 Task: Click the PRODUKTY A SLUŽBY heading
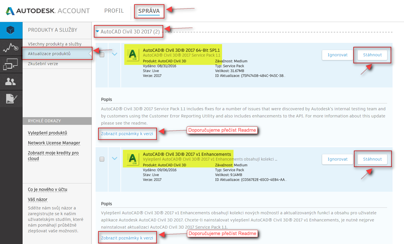(53, 30)
